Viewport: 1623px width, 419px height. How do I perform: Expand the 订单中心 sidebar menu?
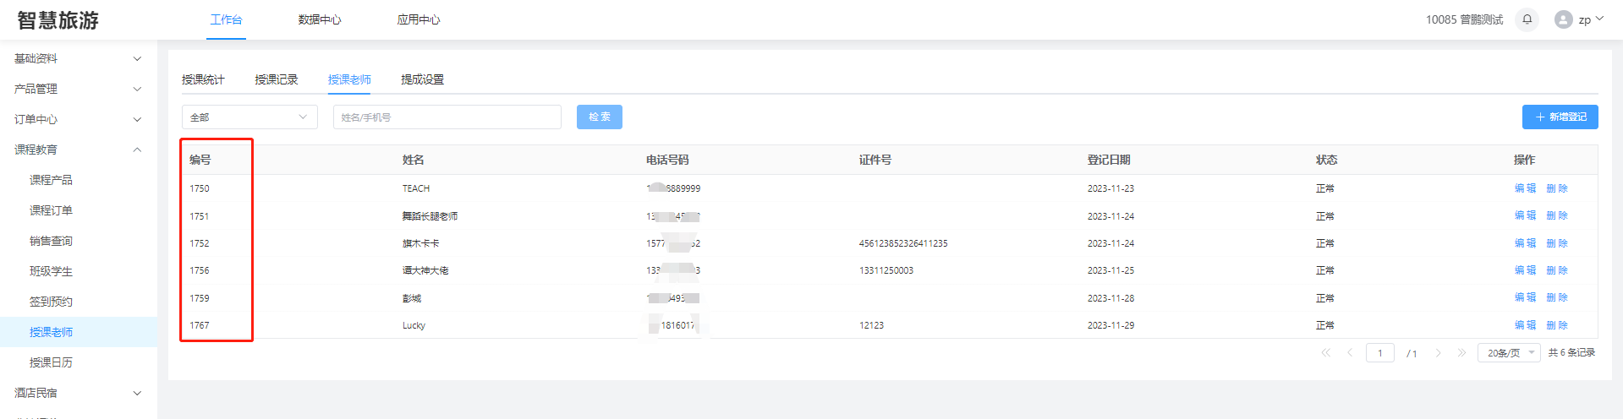tap(78, 119)
